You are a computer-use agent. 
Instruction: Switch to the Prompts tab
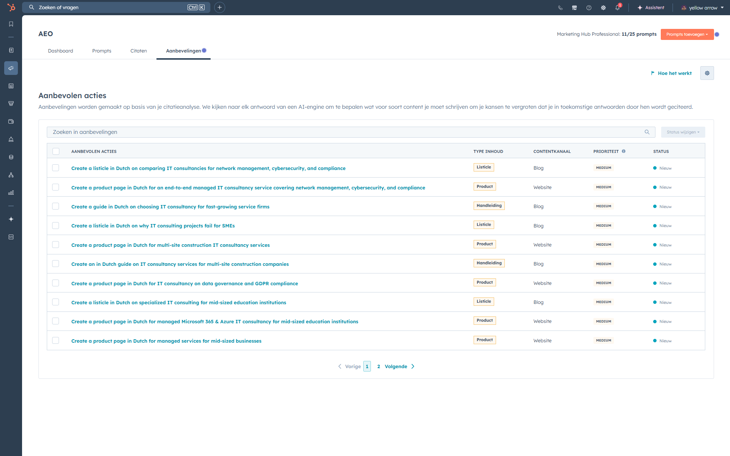[102, 51]
